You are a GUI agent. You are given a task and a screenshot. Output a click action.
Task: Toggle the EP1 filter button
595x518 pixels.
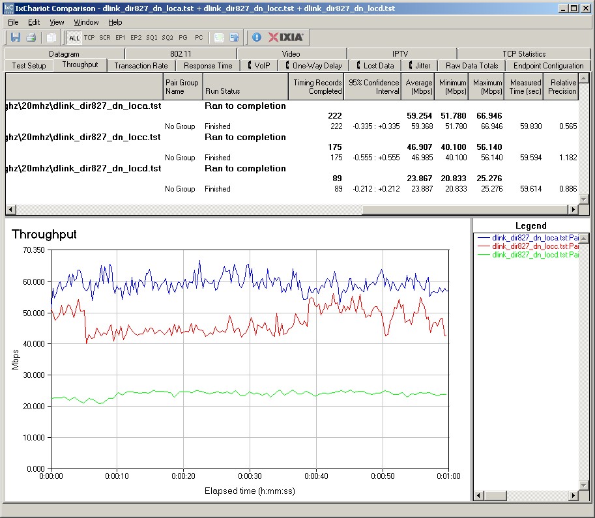coord(121,38)
